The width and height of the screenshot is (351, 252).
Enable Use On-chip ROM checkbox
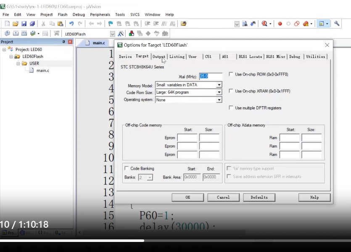(231, 74)
